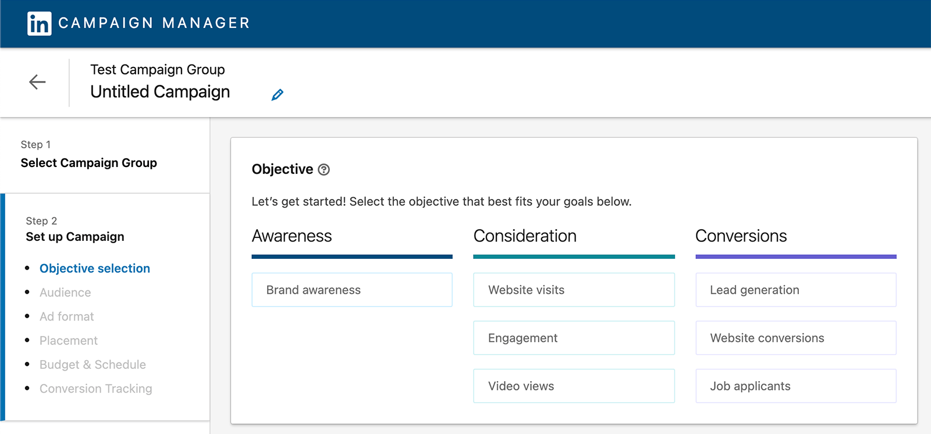Click the Consideration column heading

click(525, 236)
